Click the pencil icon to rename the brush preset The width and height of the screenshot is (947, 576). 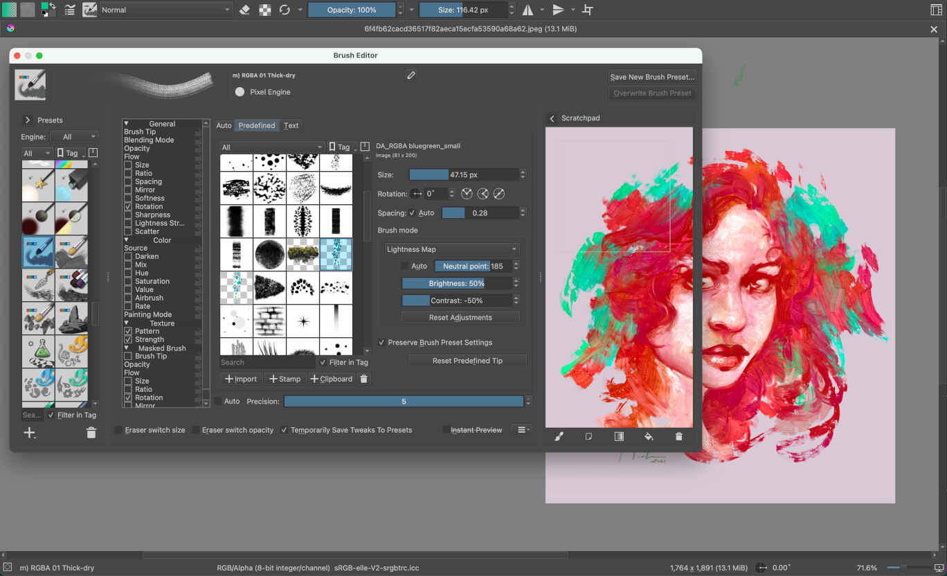click(411, 74)
